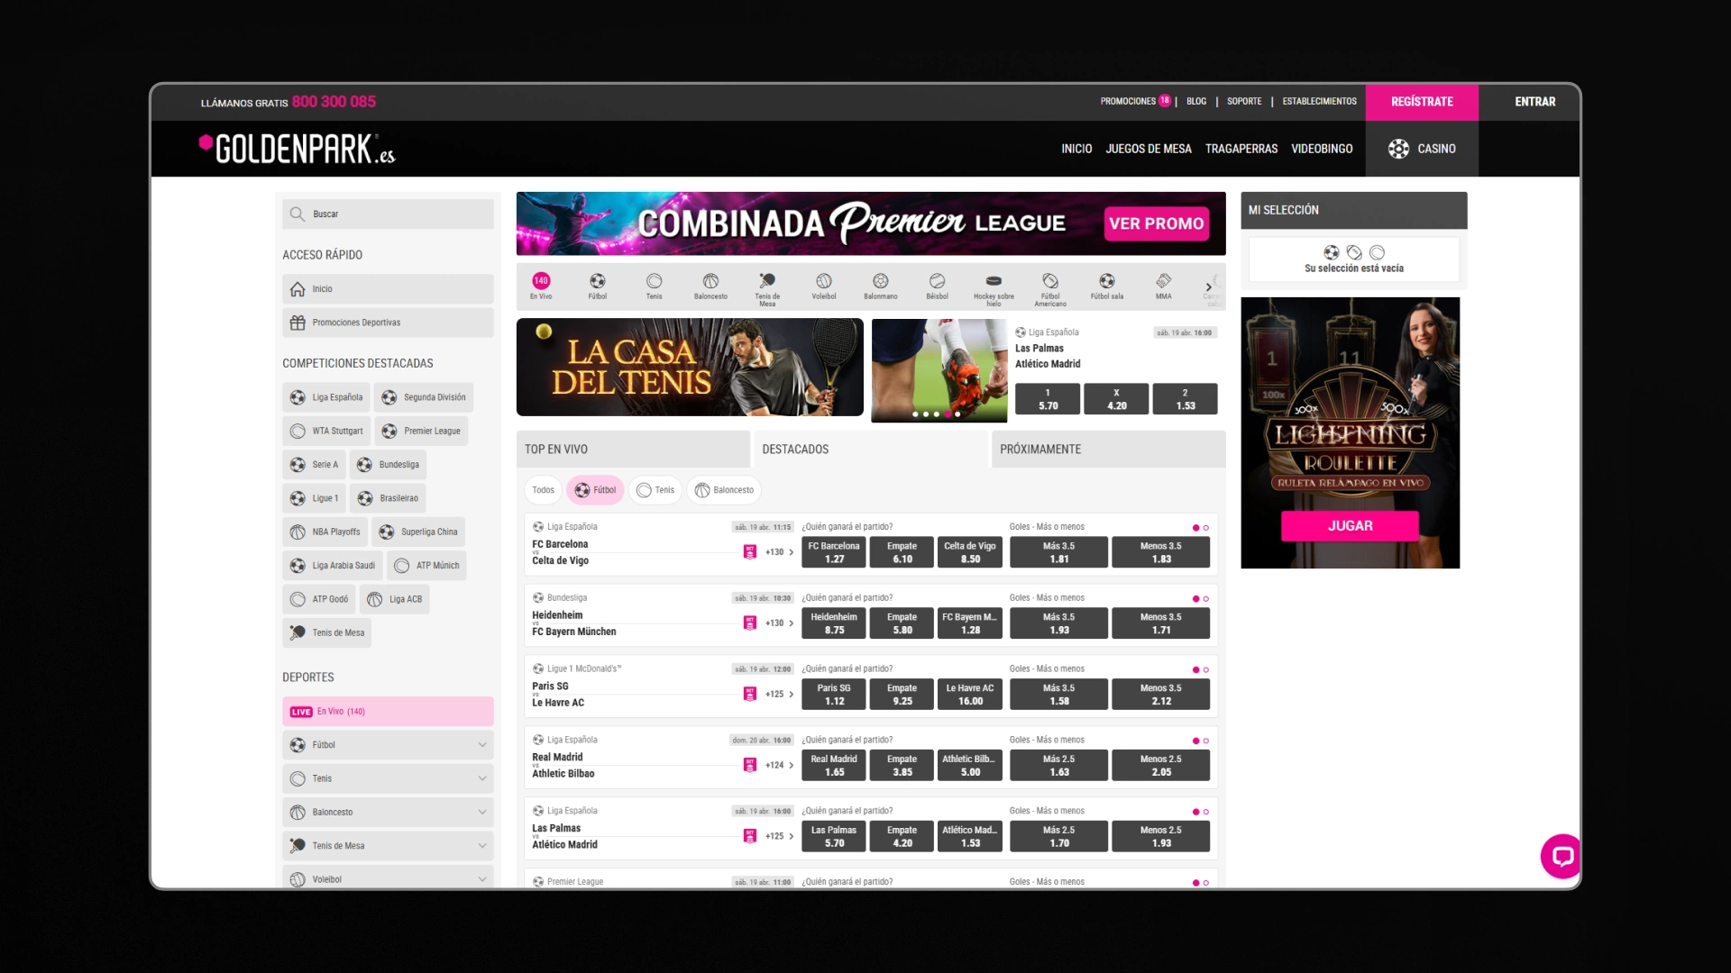Click the Inicio home icon in Acceso Rápido
Viewport: 1731px width, 973px height.
298,289
